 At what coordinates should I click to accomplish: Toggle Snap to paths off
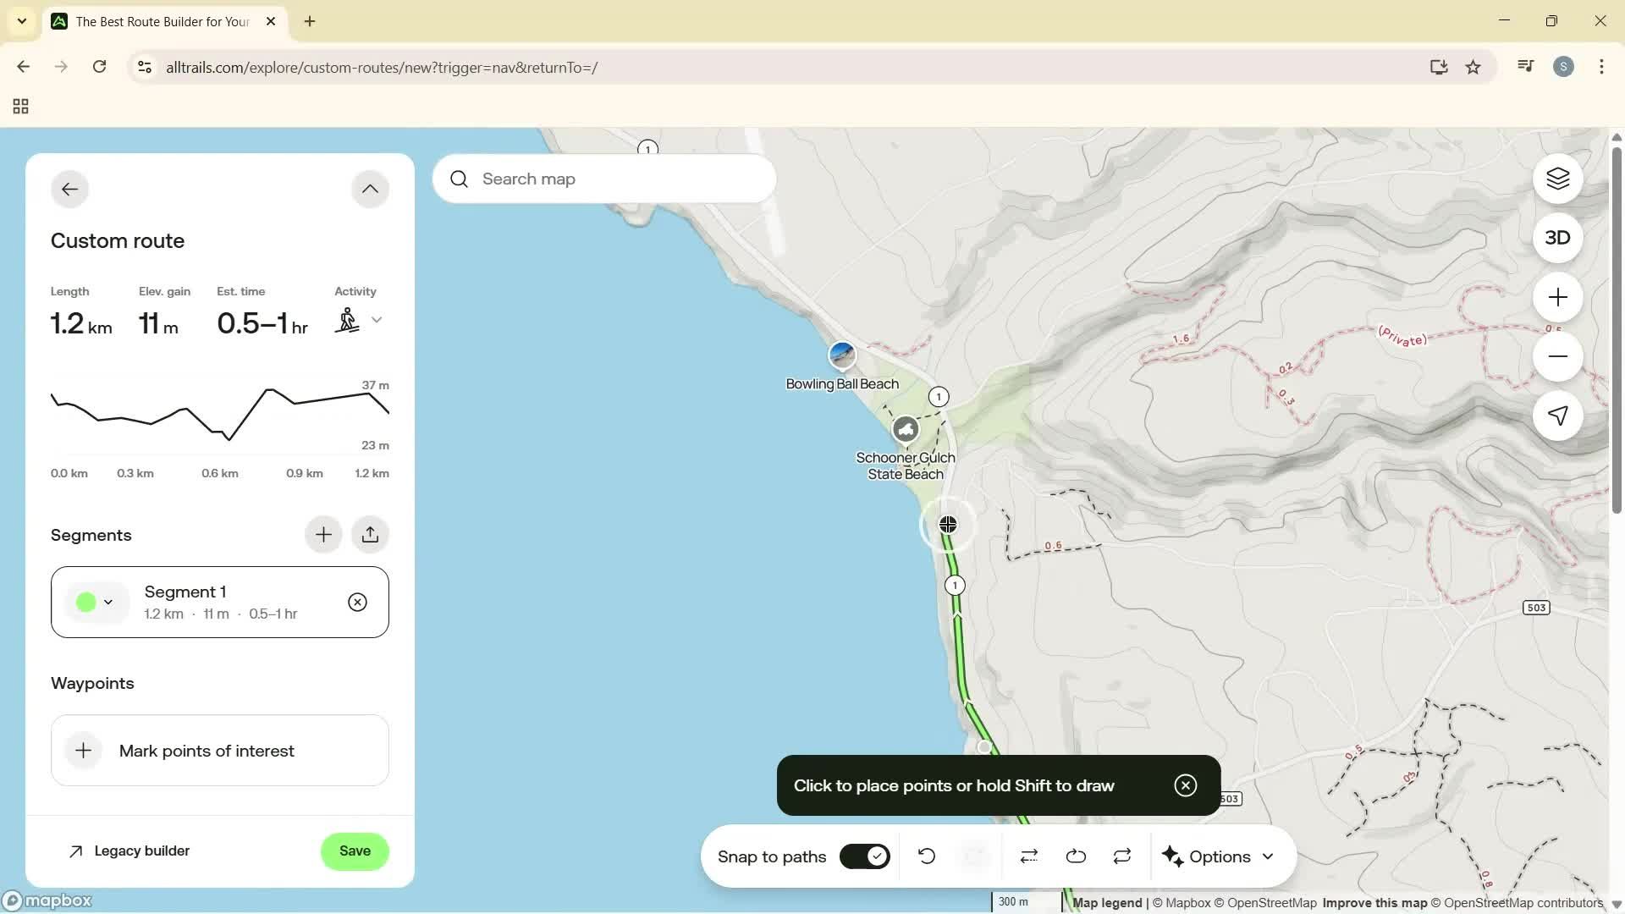[x=864, y=856]
